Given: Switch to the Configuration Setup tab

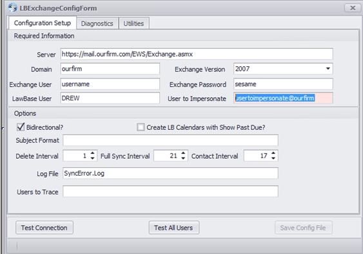Looking at the screenshot, I should 43,23.
